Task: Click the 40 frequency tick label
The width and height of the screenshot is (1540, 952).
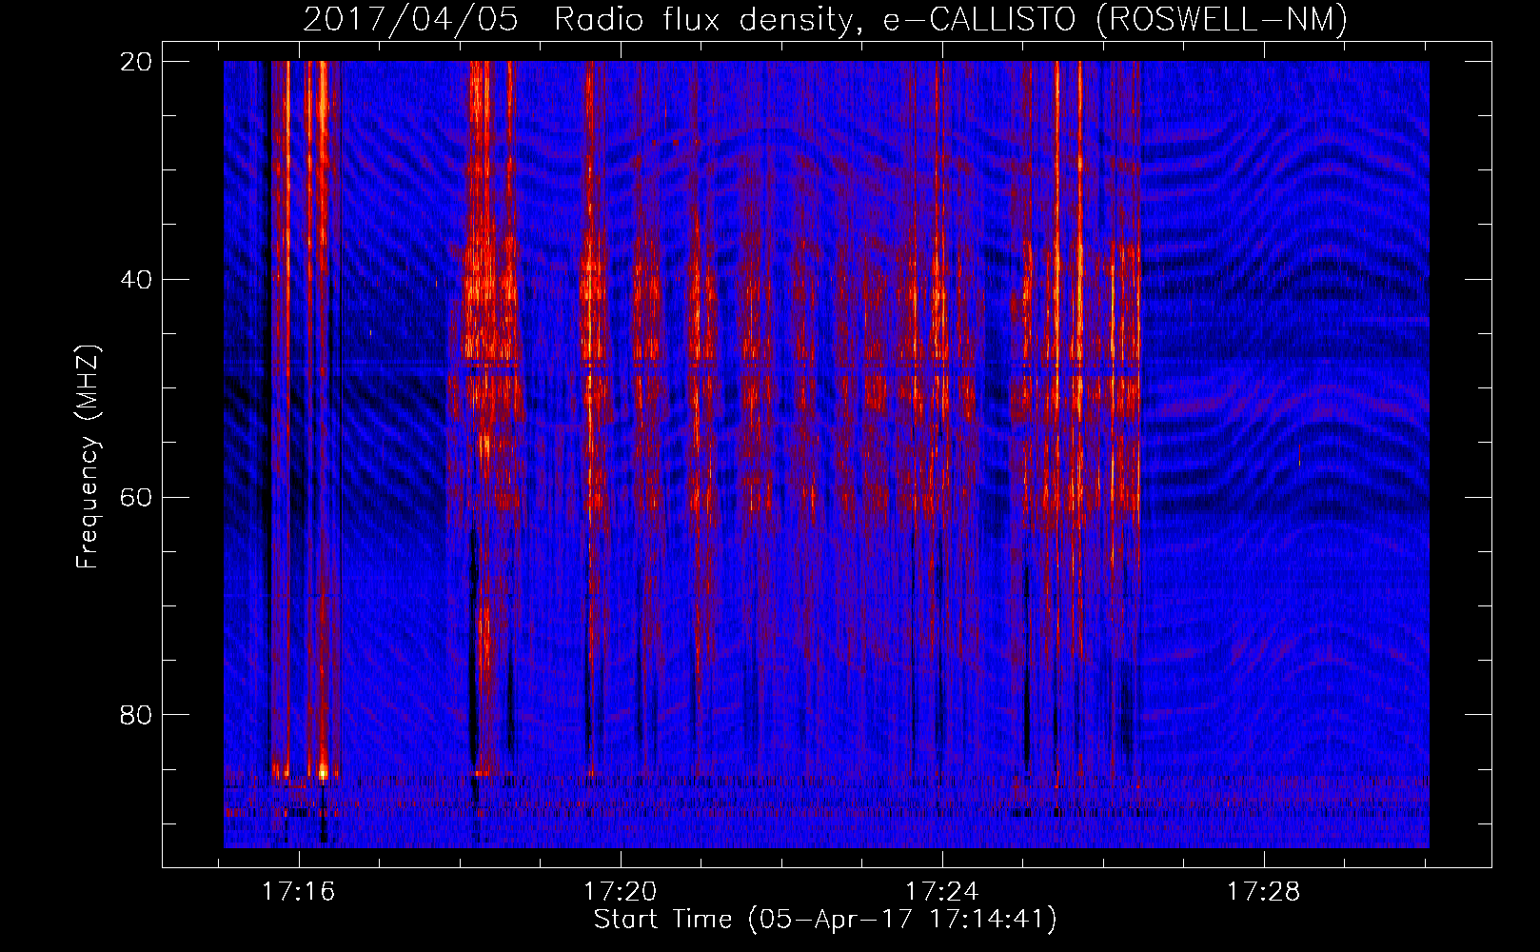Action: (x=136, y=280)
